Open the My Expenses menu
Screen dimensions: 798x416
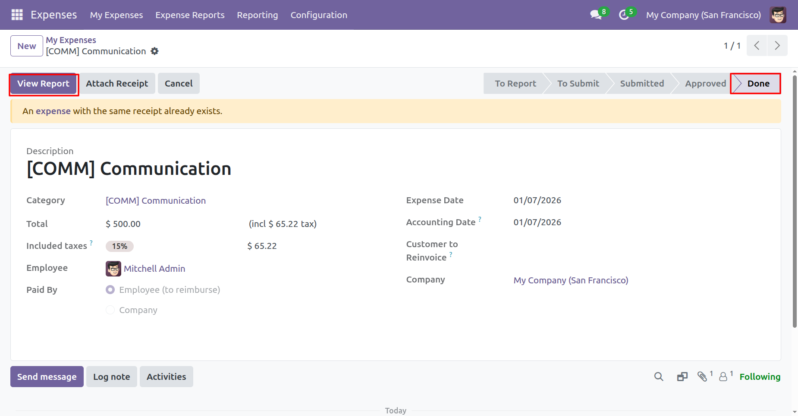click(x=116, y=15)
